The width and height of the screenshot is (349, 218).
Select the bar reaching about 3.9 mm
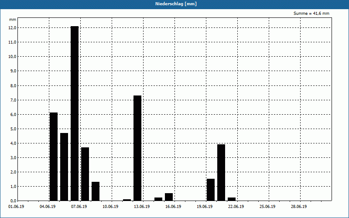pyautogui.click(x=221, y=173)
